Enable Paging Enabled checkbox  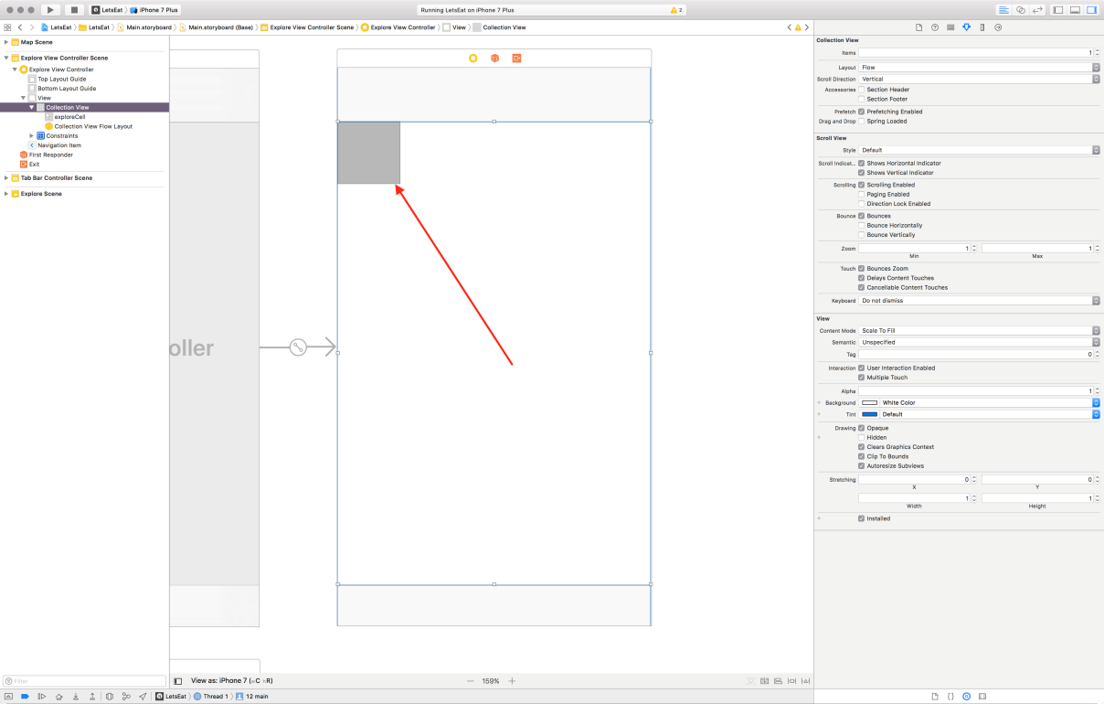pos(861,194)
